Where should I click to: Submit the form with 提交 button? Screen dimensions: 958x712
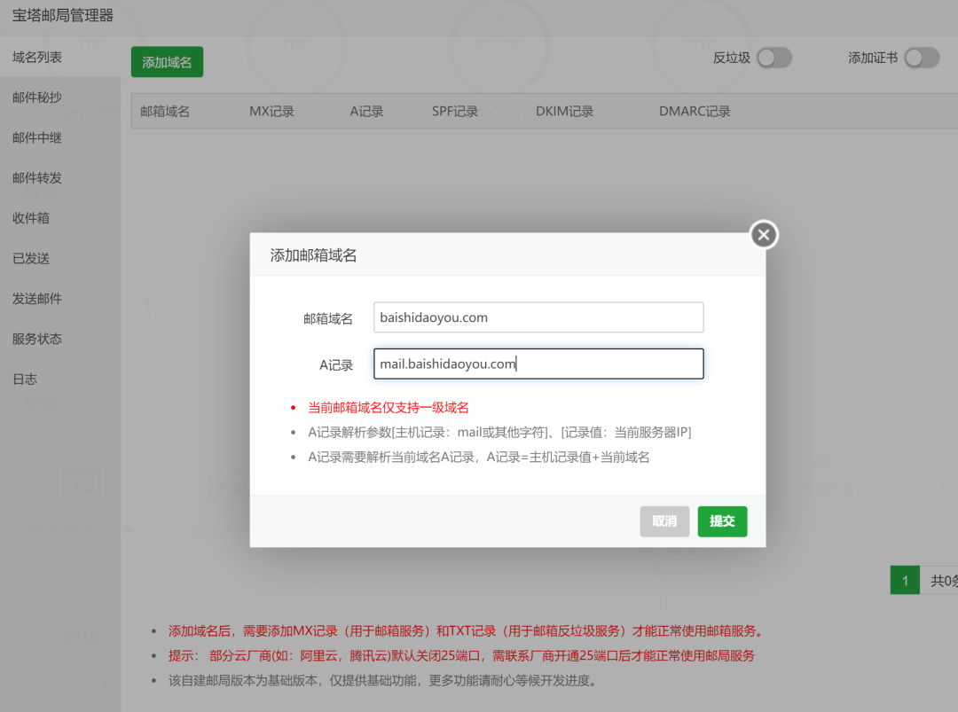[x=722, y=521]
